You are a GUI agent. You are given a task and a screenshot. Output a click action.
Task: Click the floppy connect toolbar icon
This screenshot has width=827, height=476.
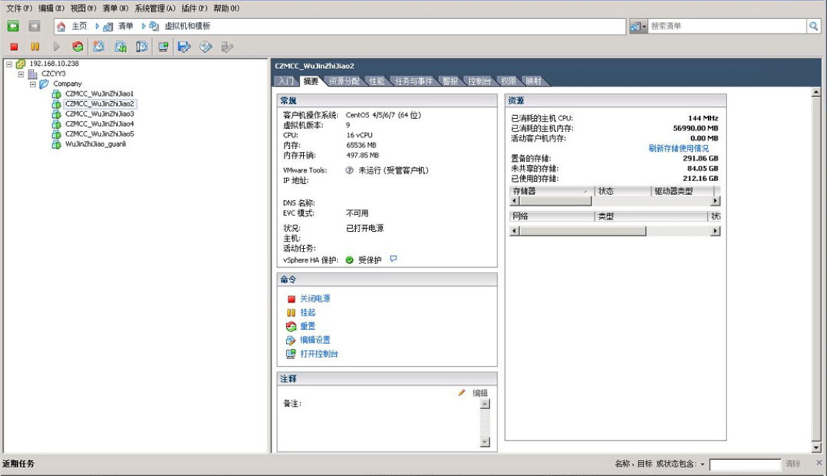click(x=184, y=47)
